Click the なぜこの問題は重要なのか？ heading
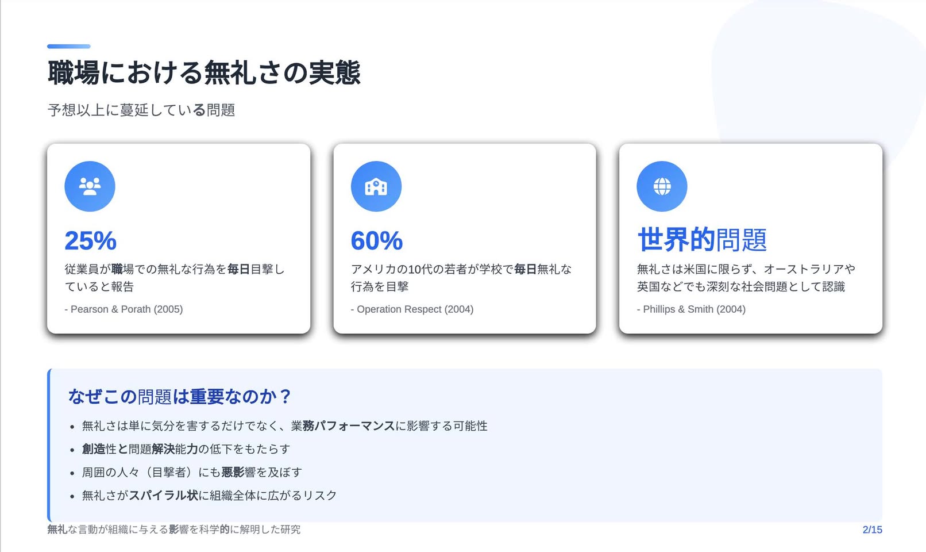The image size is (926, 552). [180, 396]
